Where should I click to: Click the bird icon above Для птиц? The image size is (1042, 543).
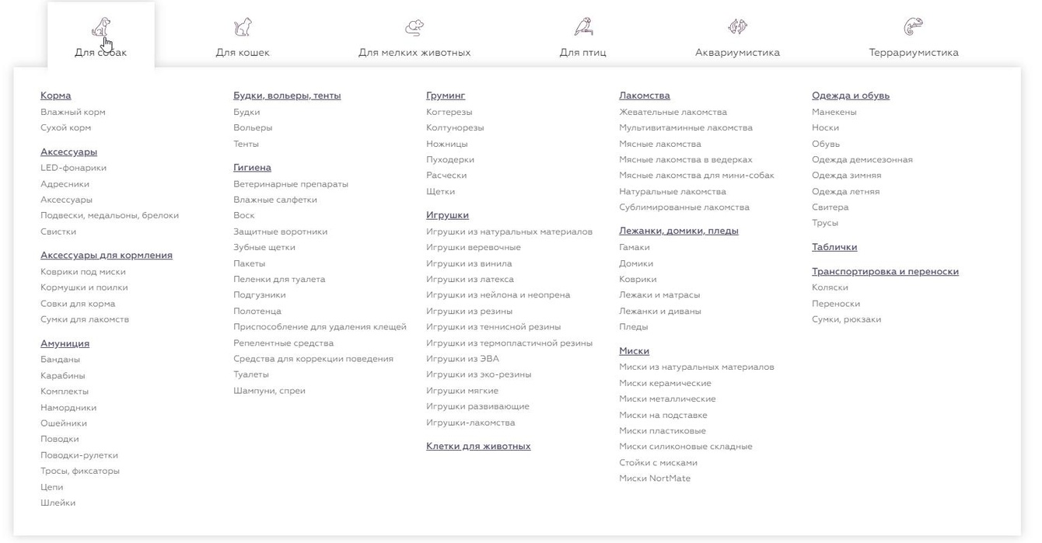pos(582,27)
